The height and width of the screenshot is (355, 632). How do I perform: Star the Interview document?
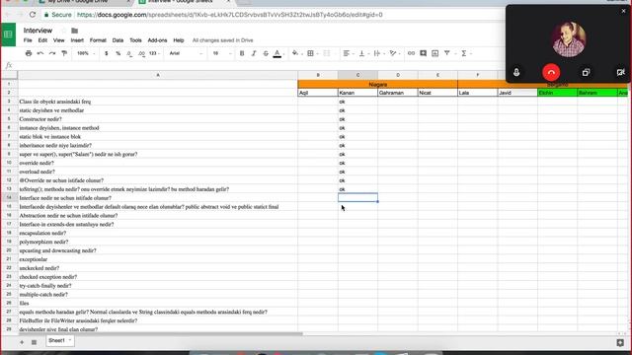[63, 31]
